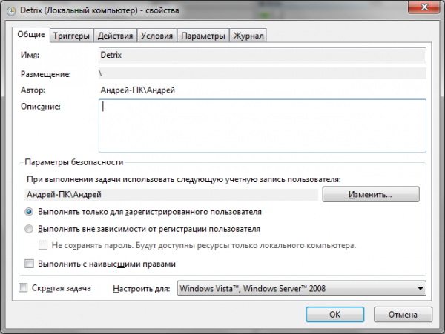Click the Описание label
The image size is (445, 334).
[x=41, y=107]
